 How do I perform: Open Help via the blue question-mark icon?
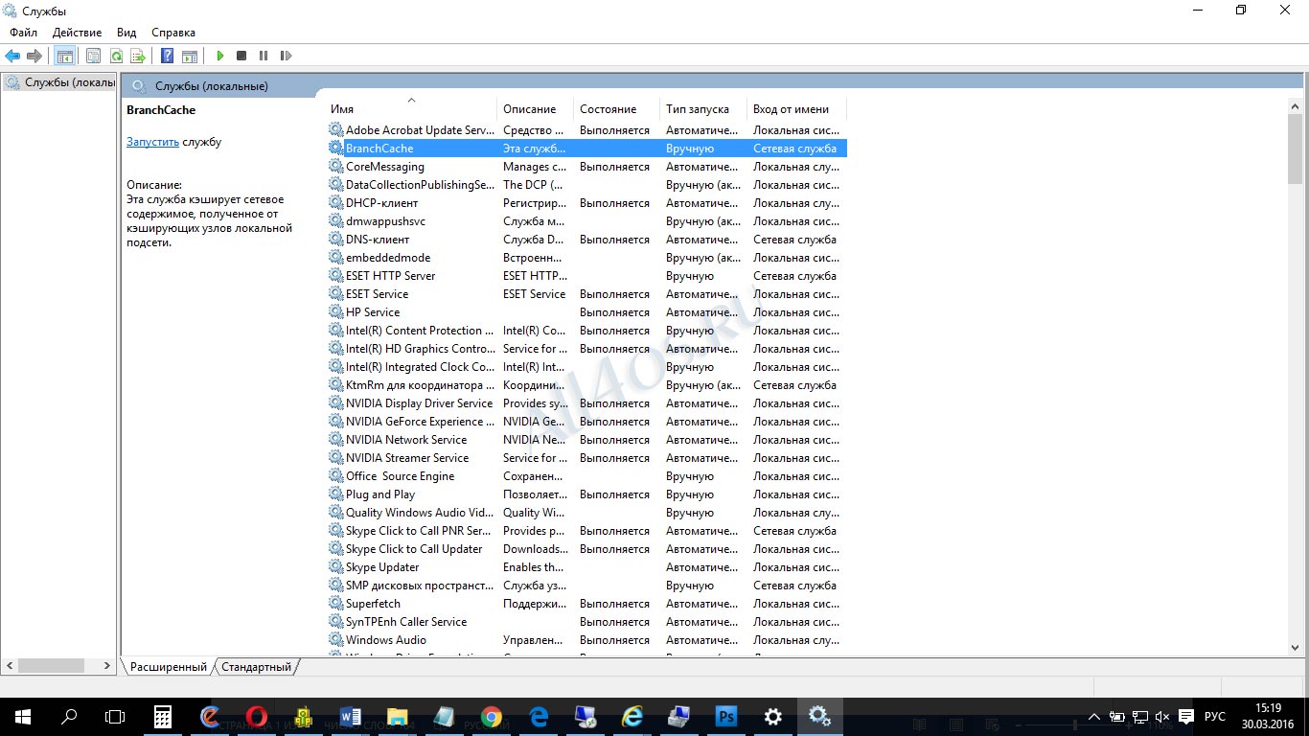[167, 57]
